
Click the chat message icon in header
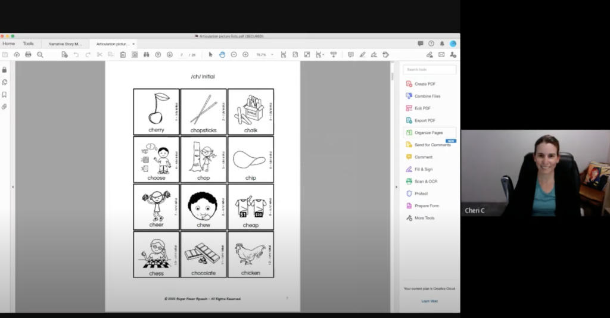tap(420, 43)
